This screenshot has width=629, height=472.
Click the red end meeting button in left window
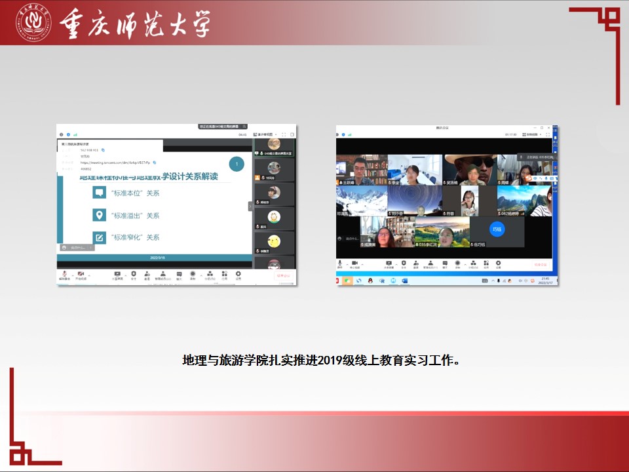pos(282,275)
